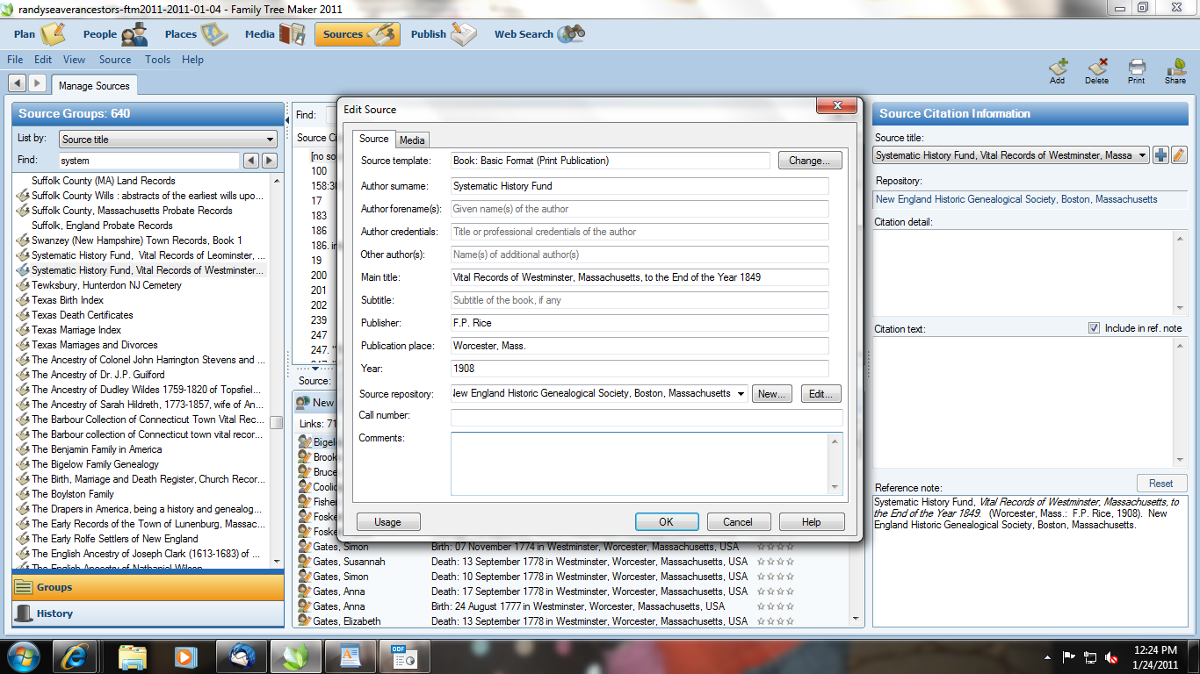The width and height of the screenshot is (1200, 674).
Task: Click Edit... repository button
Action: [821, 394]
